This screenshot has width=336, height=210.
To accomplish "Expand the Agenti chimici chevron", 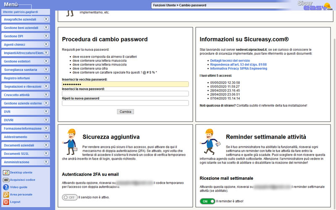I will click(46, 44).
